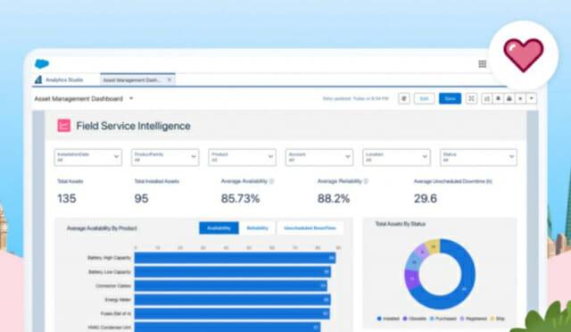Image resolution: width=571 pixels, height=332 pixels.
Task: Click the Battery High Capacity bar
Action: coord(235,258)
